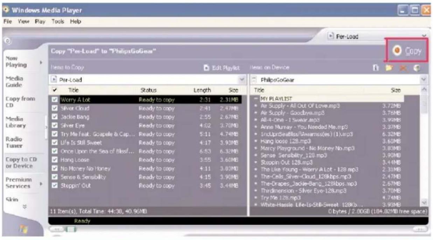Select Thirdimension - Silver Eye-128.mp3
This screenshot has width=433, height=240.
pyautogui.click(x=303, y=190)
